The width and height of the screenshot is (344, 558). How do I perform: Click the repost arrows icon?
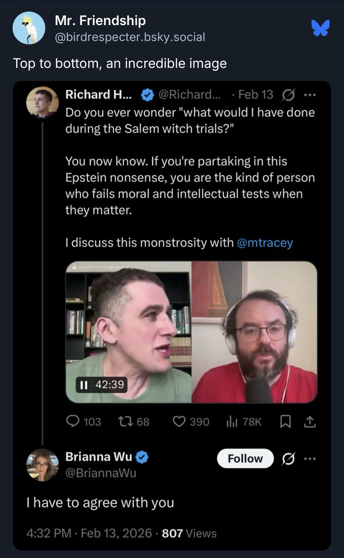pos(125,421)
